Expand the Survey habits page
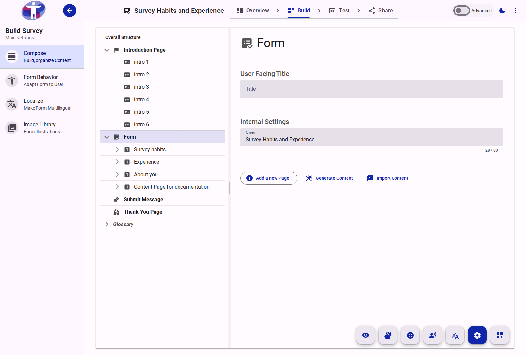 [x=117, y=150]
